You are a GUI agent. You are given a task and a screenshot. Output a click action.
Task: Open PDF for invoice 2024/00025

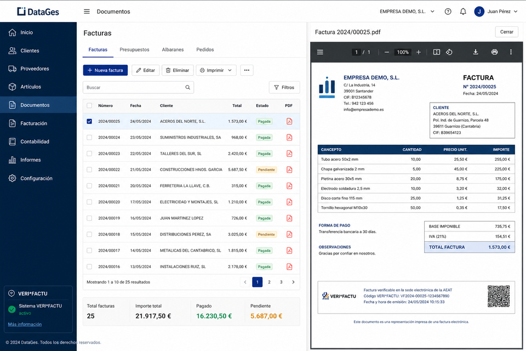289,121
